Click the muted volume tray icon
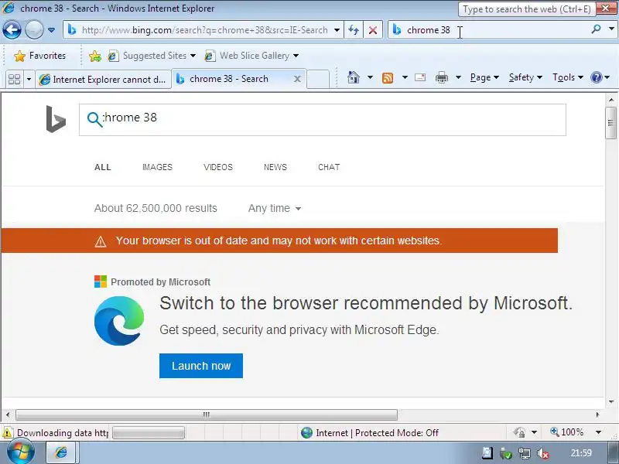Screen dimensions: 619x464 (543, 453)
